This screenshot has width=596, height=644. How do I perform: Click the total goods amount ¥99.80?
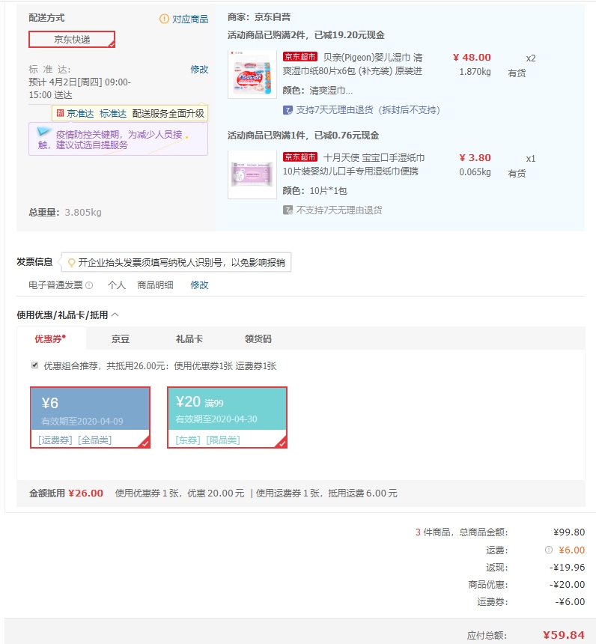(569, 532)
